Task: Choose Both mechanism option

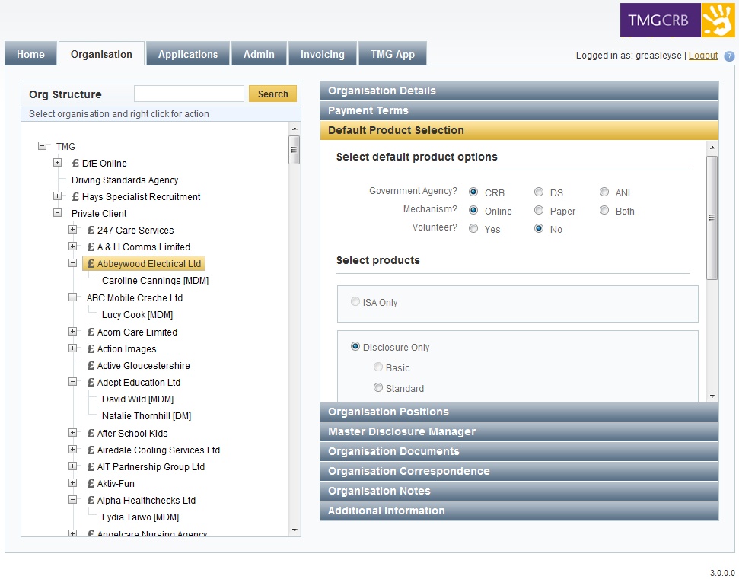Action: click(x=604, y=210)
